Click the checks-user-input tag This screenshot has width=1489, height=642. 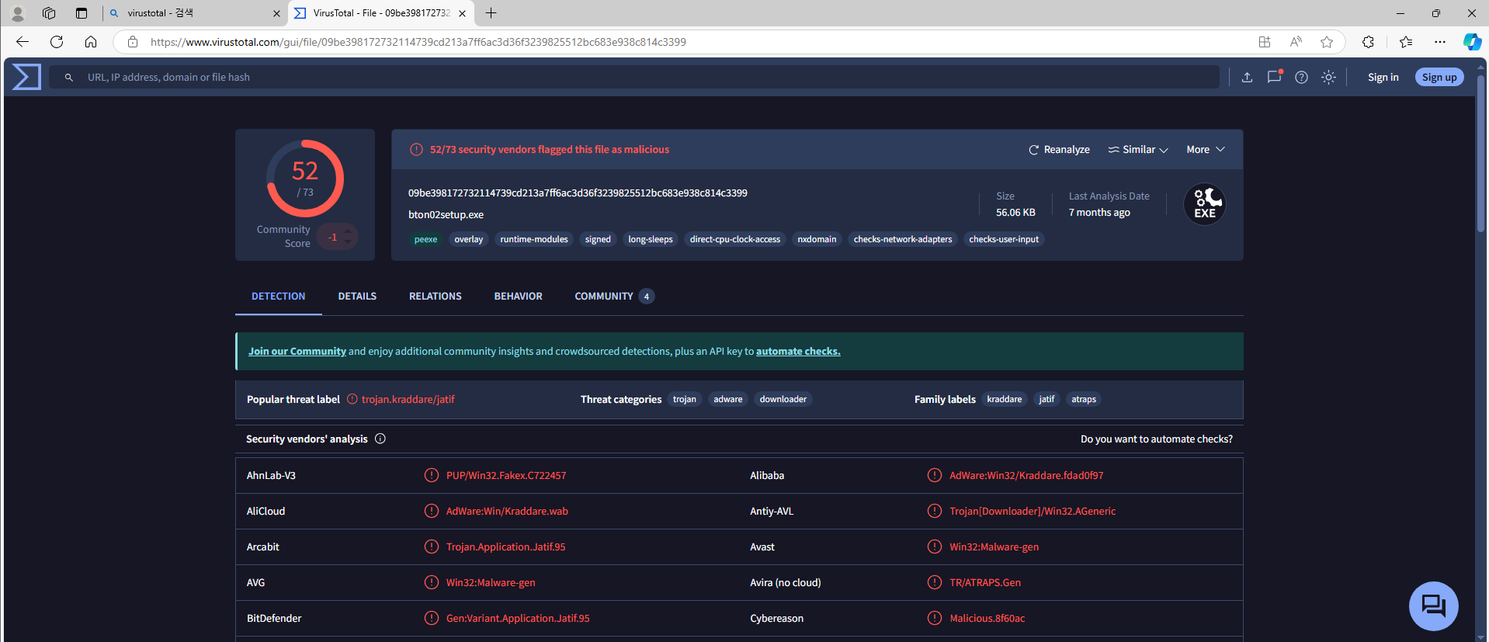tap(1004, 239)
